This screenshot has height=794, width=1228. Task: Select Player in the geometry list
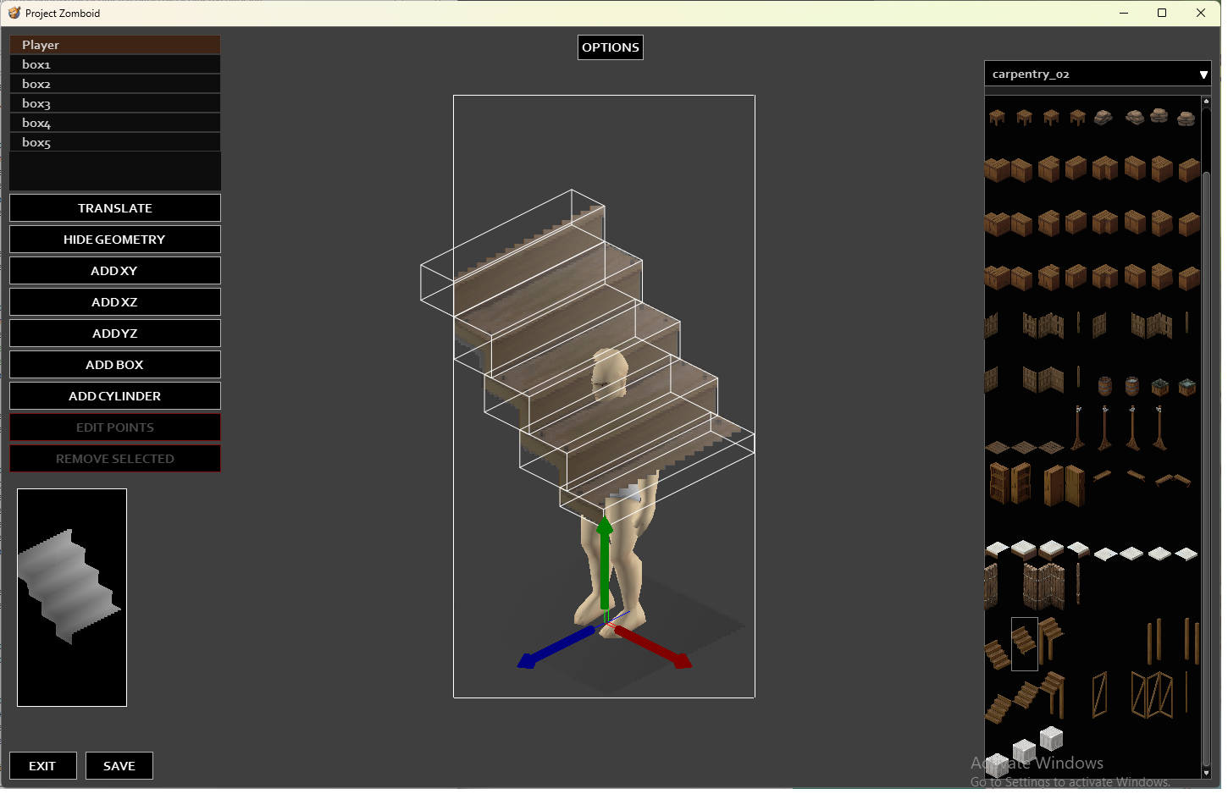[115, 45]
